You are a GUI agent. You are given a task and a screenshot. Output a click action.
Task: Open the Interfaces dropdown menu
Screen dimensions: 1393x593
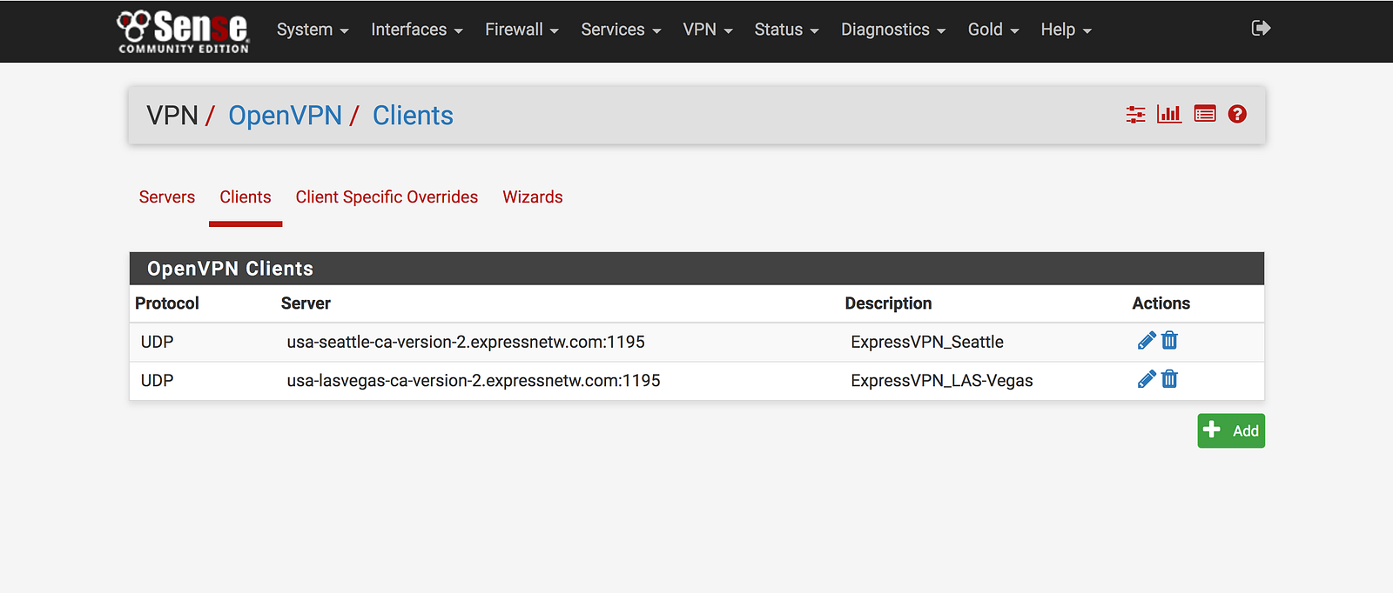(417, 30)
